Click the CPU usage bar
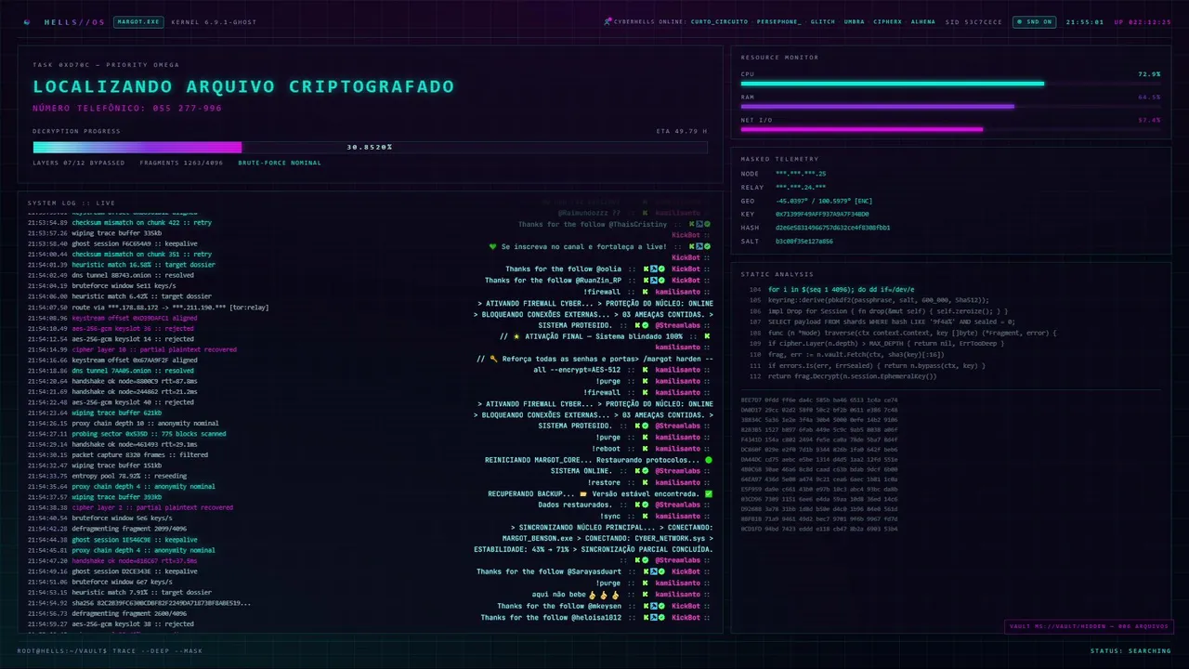1189x669 pixels. pyautogui.click(x=950, y=84)
